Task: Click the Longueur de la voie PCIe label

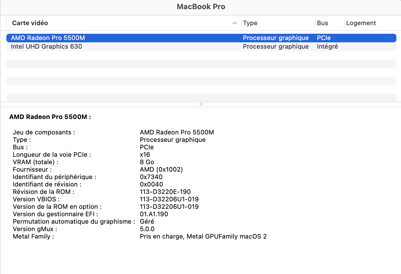Action: (52, 154)
